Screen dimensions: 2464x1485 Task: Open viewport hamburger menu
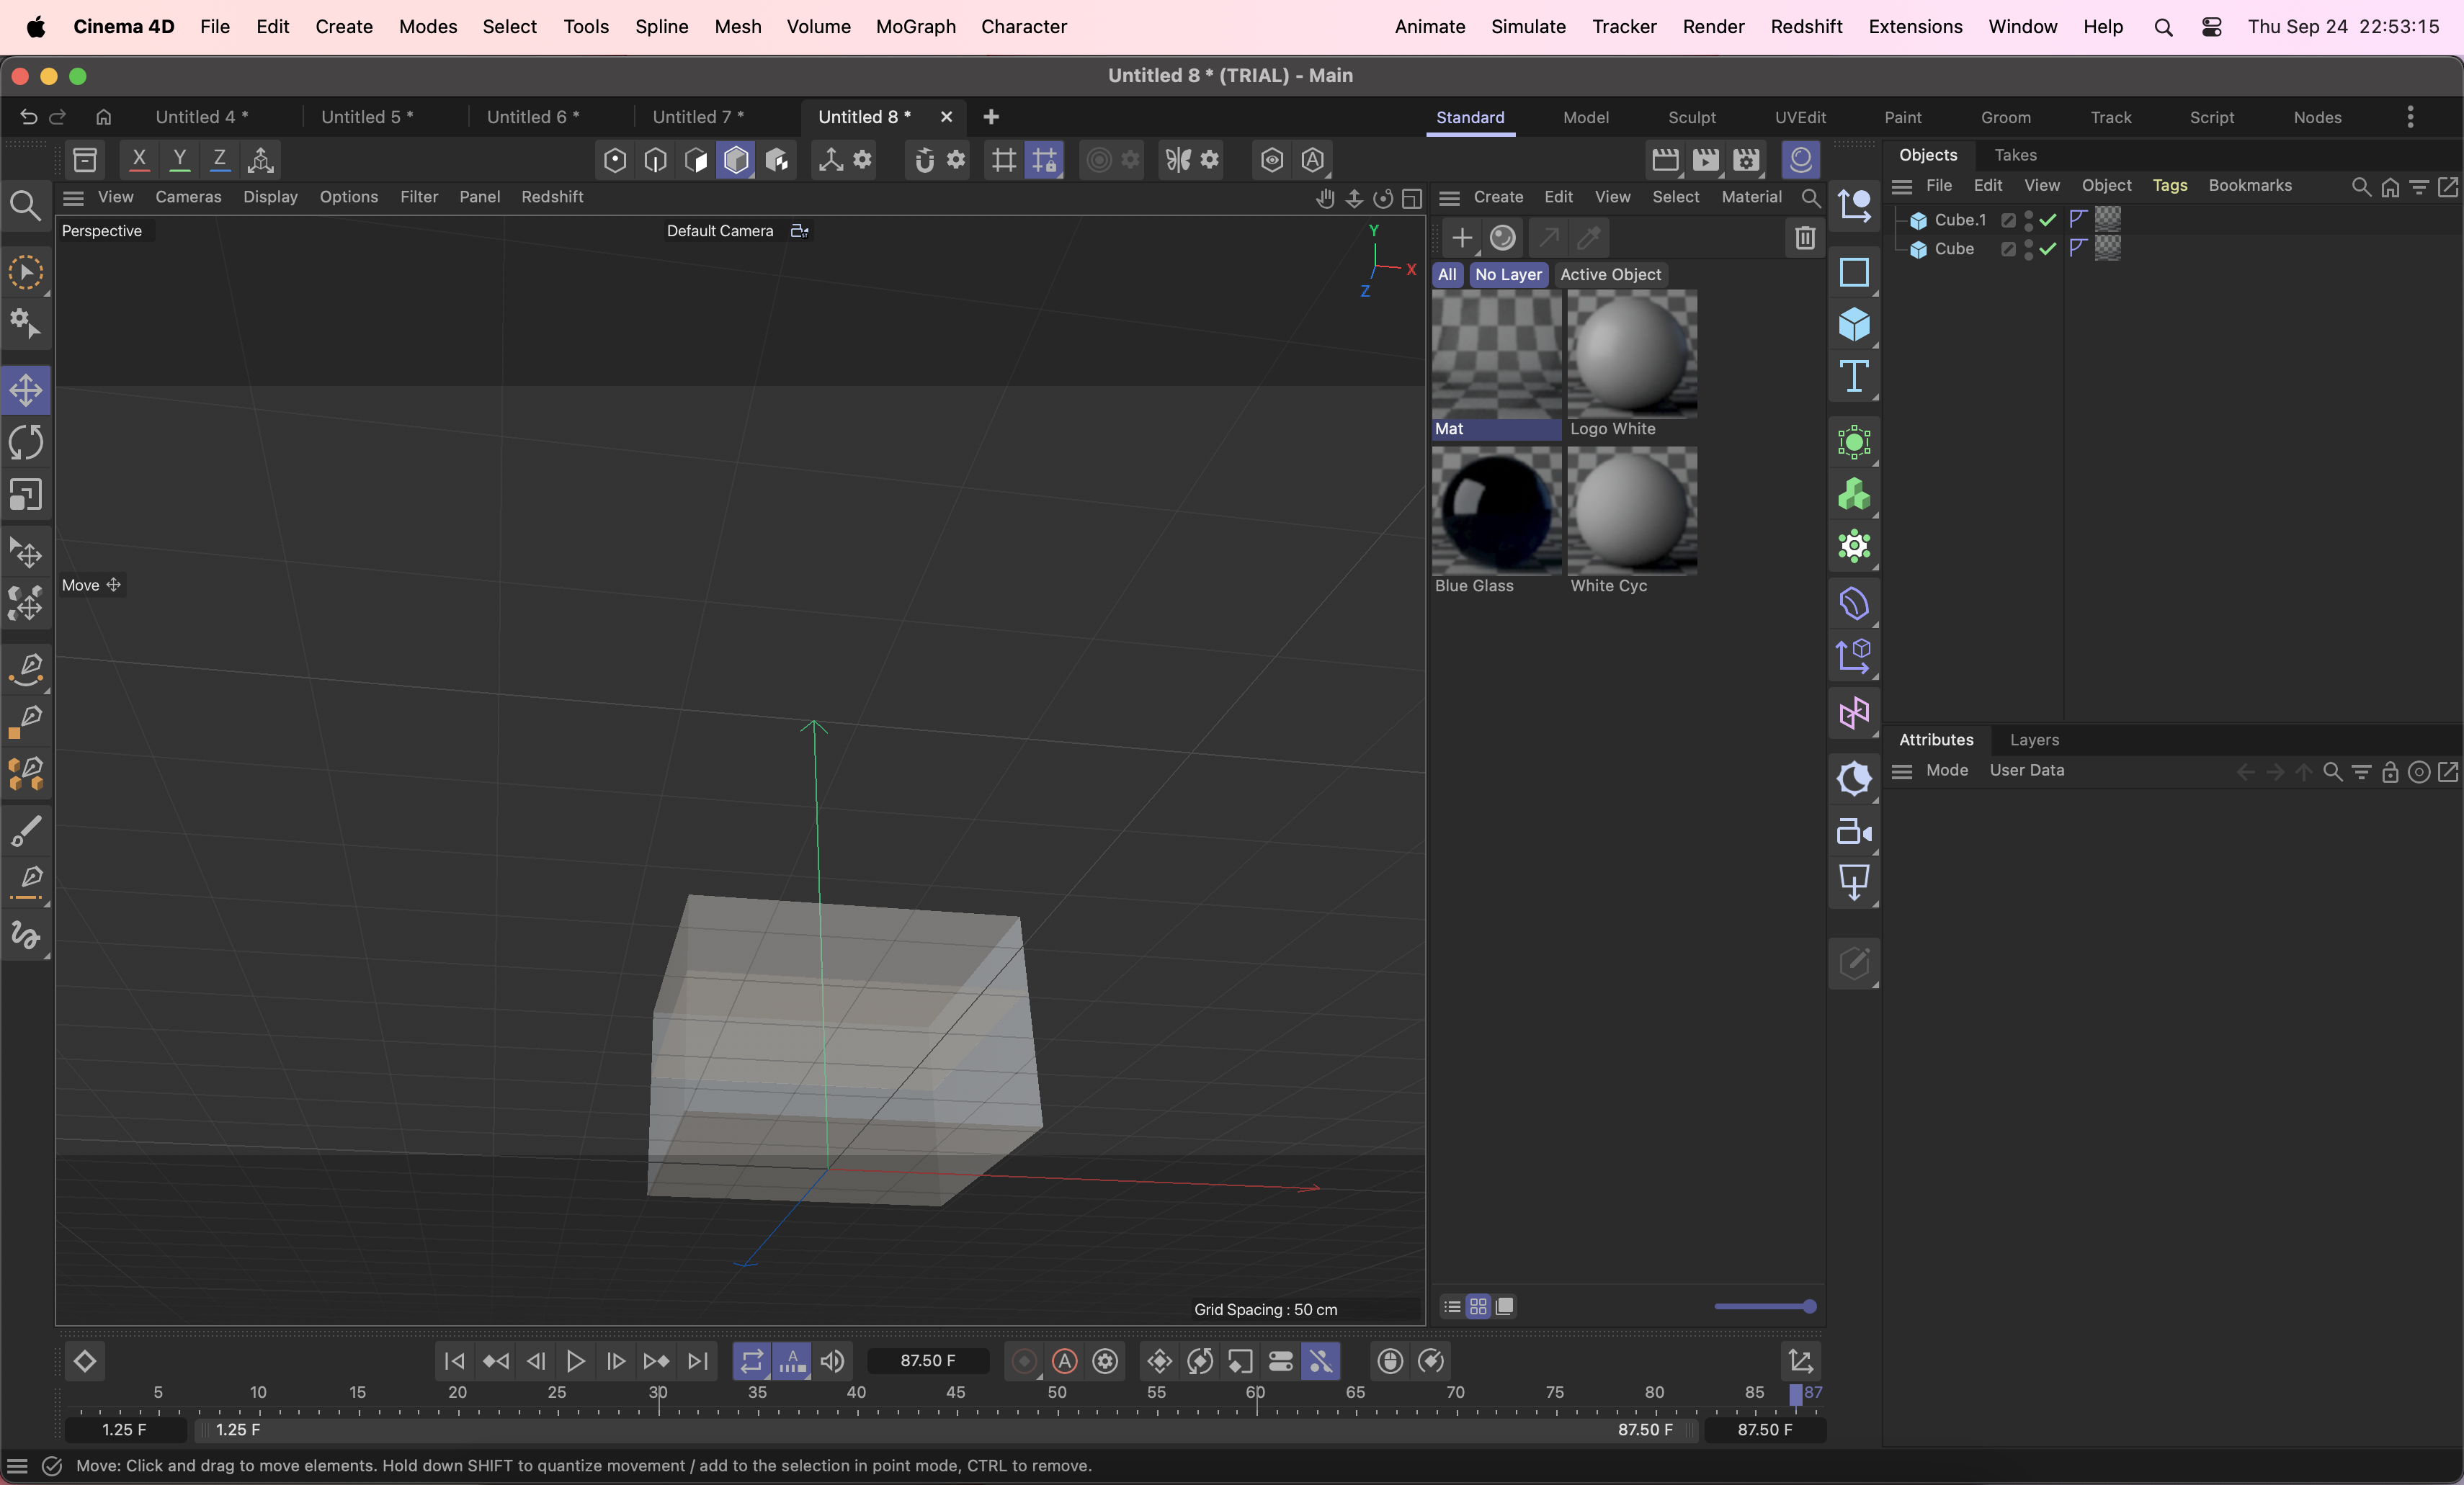73,197
